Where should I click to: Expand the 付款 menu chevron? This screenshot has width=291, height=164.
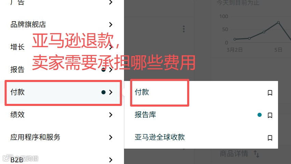pos(111,92)
